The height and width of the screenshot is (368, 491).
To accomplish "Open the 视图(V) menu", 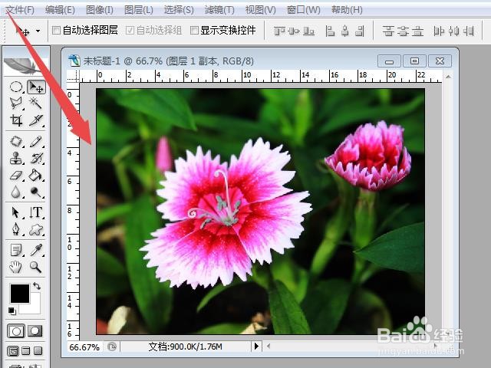I will point(260,10).
